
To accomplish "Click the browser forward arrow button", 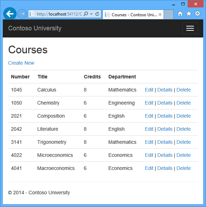I will click(x=22, y=14).
